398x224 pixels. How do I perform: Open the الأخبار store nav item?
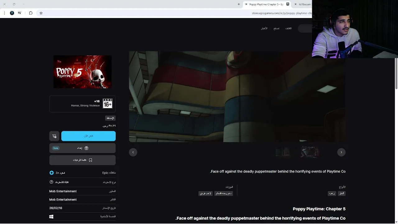(x=264, y=28)
